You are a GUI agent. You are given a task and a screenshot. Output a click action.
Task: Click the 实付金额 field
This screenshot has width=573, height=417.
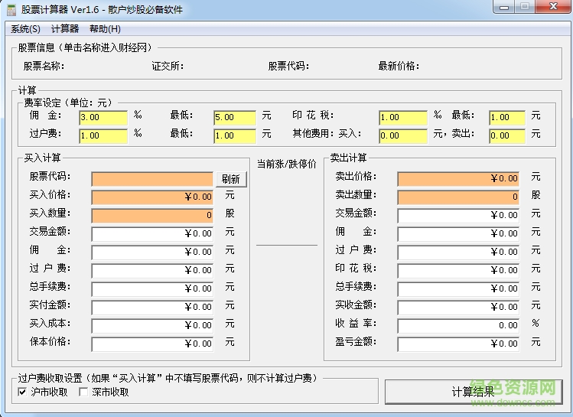(152, 308)
